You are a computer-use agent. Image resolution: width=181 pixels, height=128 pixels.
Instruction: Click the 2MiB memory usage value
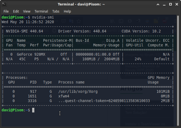[165, 101]
